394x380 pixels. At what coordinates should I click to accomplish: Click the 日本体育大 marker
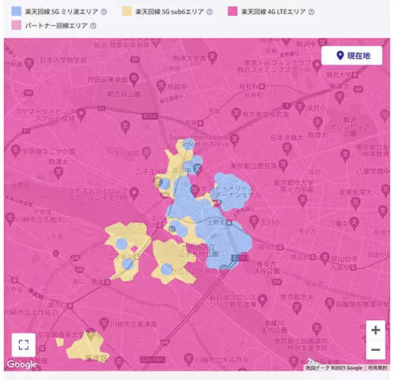(x=287, y=149)
